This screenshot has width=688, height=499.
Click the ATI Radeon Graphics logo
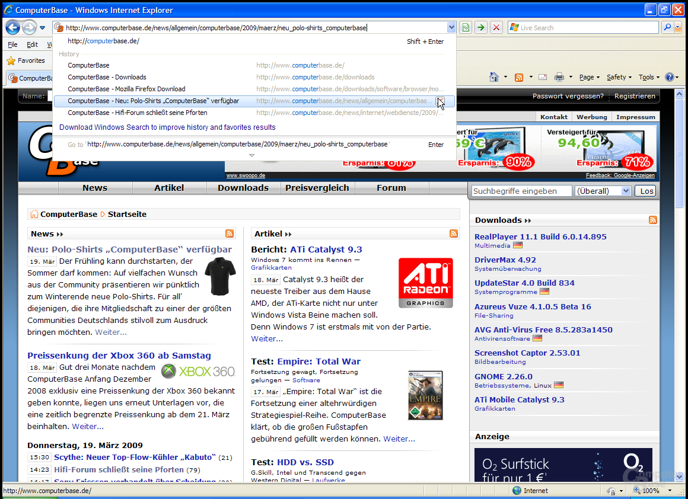coord(426,283)
